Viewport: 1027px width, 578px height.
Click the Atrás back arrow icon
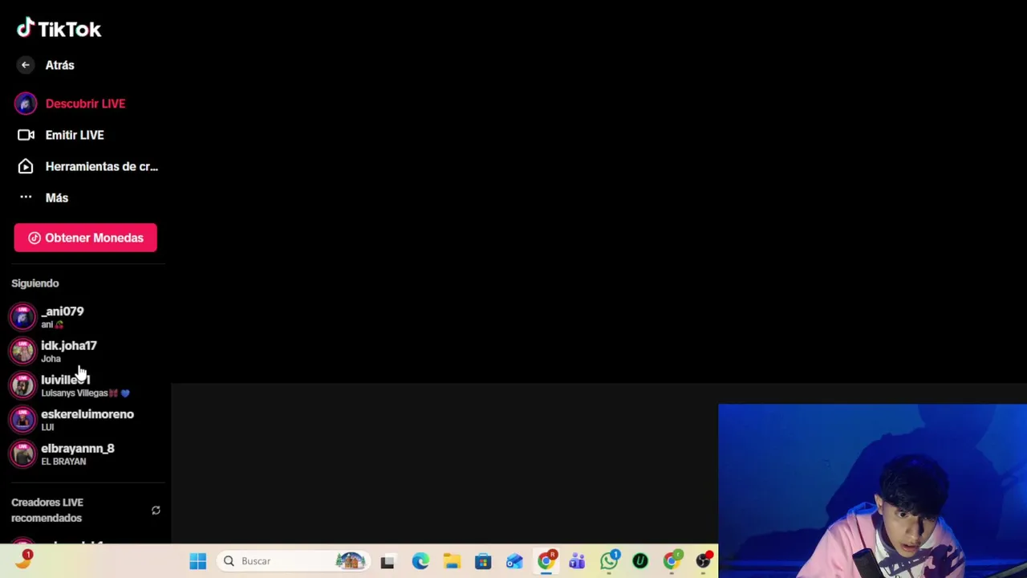tap(26, 65)
